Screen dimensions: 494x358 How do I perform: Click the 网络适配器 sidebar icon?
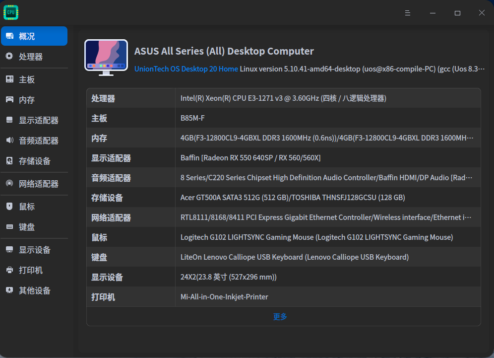click(10, 183)
